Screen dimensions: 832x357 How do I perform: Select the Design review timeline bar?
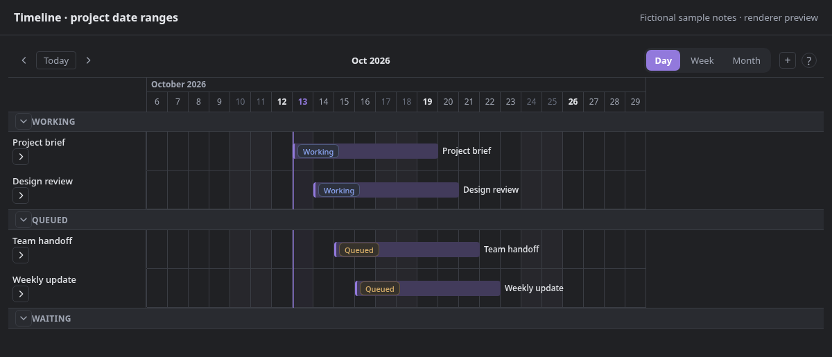[x=386, y=190]
